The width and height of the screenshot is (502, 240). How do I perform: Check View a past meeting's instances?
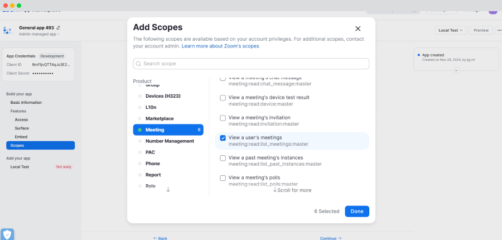(x=223, y=158)
